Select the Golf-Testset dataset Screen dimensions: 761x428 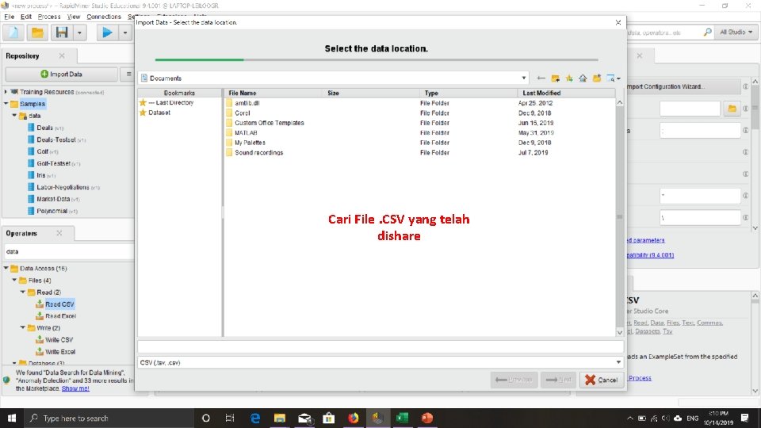(54, 163)
